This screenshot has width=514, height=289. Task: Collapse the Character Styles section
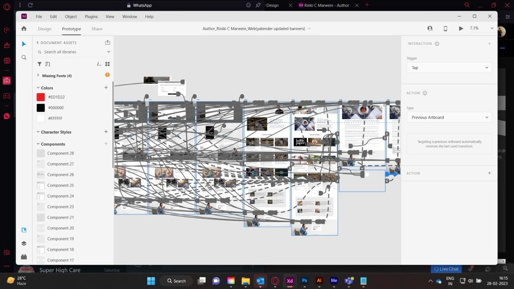(x=38, y=132)
